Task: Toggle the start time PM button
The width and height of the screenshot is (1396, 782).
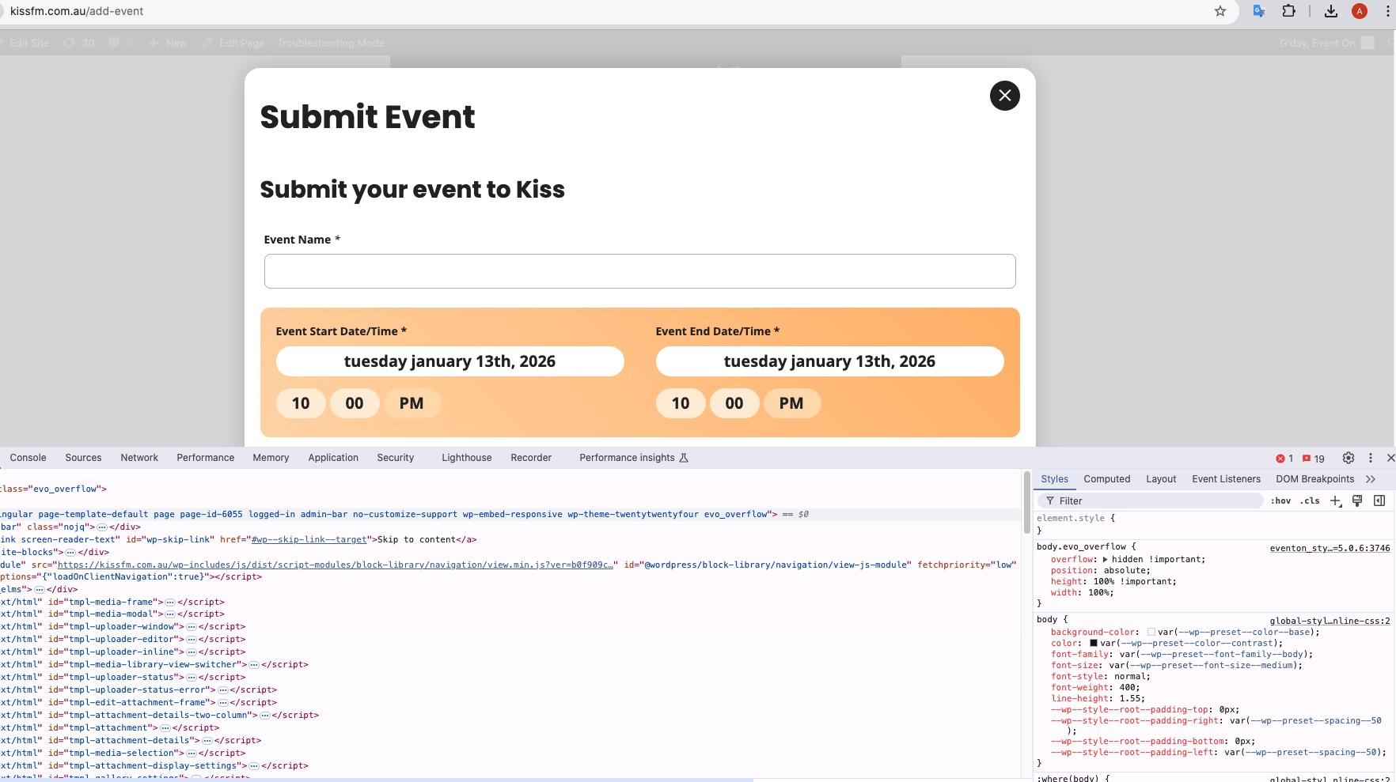Action: (412, 403)
